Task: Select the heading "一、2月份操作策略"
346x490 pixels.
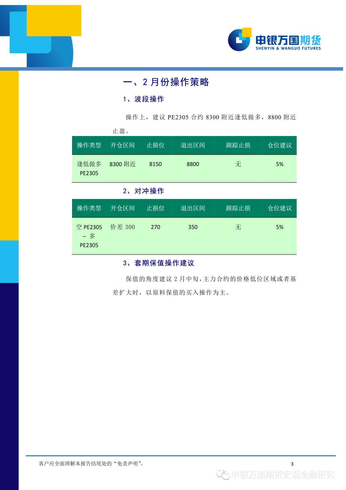Action: coord(166,82)
